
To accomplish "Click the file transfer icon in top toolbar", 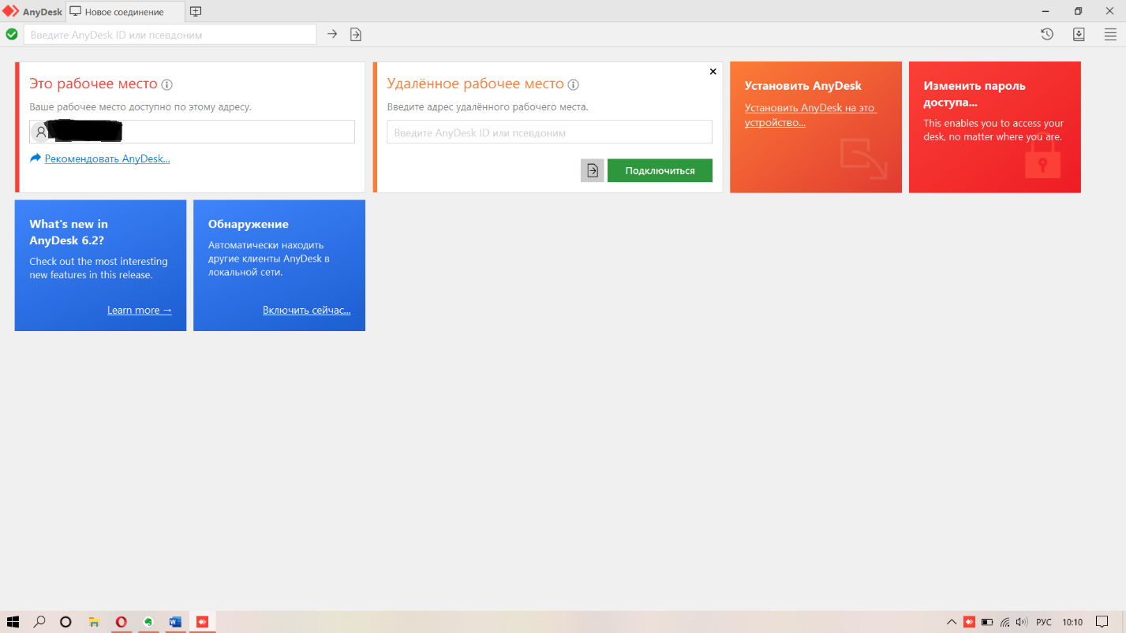I will 356,34.
